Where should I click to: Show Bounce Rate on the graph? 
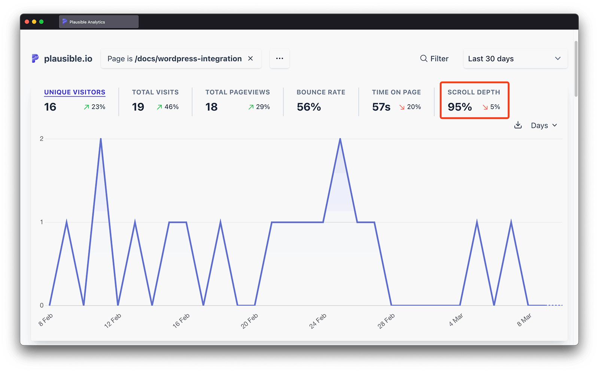pyautogui.click(x=321, y=92)
